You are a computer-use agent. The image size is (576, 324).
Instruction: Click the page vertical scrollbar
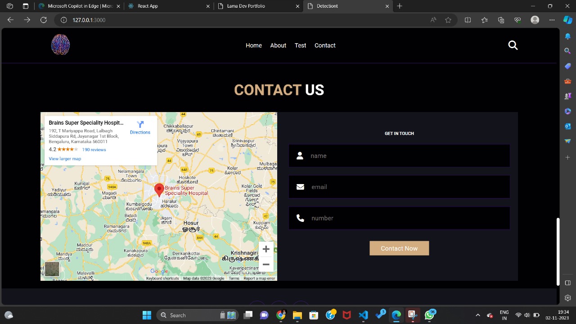click(x=558, y=252)
